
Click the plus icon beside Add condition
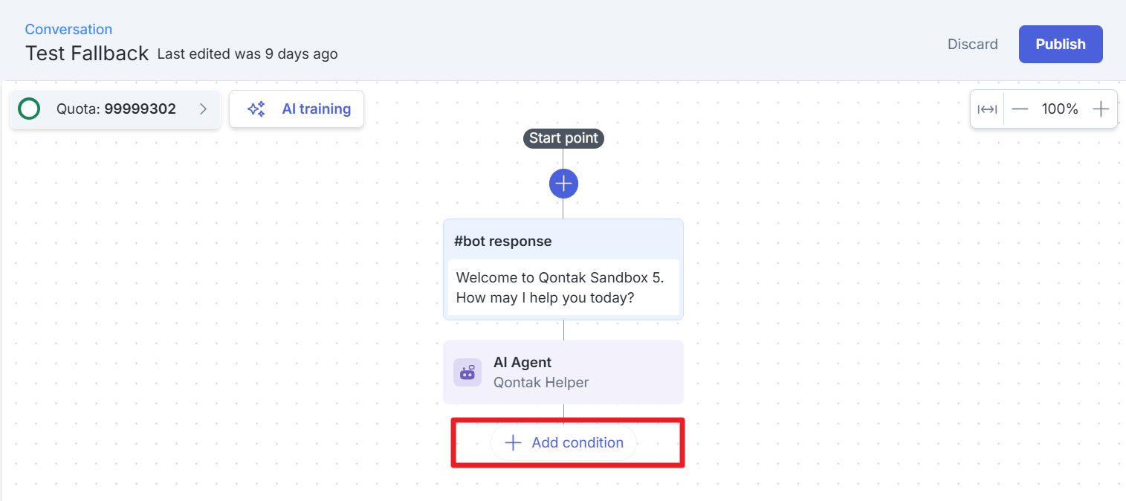click(x=513, y=443)
